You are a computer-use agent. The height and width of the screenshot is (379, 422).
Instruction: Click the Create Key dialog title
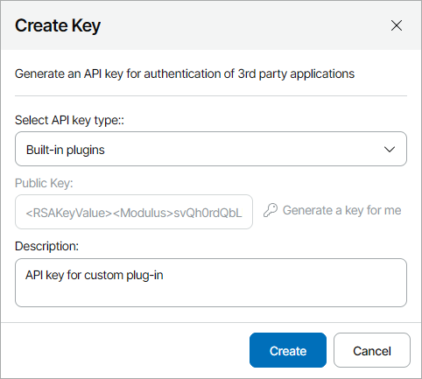pyautogui.click(x=58, y=26)
